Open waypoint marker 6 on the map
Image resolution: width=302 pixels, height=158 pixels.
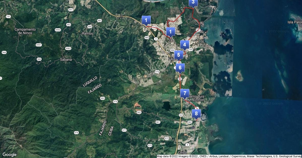180,67
